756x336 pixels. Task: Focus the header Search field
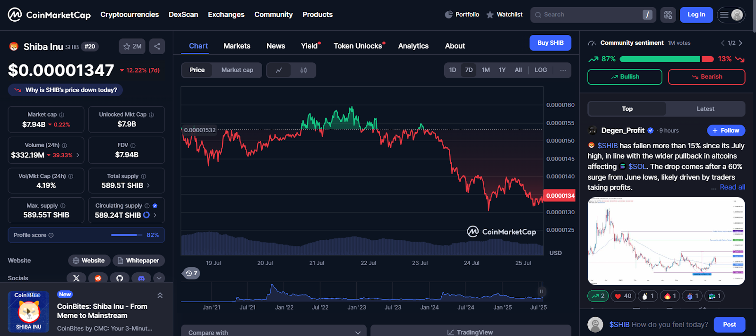click(593, 15)
